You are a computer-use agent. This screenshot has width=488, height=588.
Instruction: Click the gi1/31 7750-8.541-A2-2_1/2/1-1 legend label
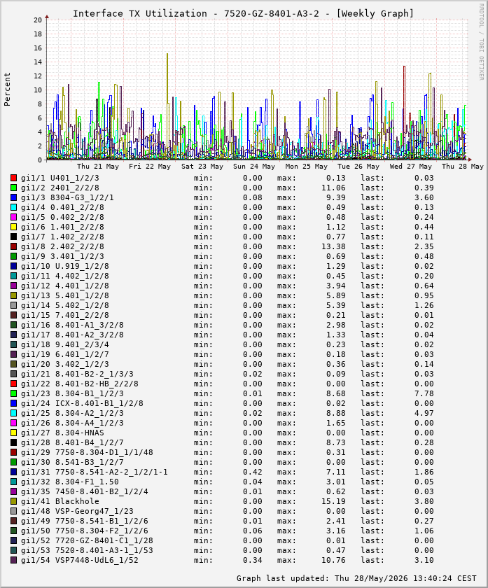tap(94, 472)
